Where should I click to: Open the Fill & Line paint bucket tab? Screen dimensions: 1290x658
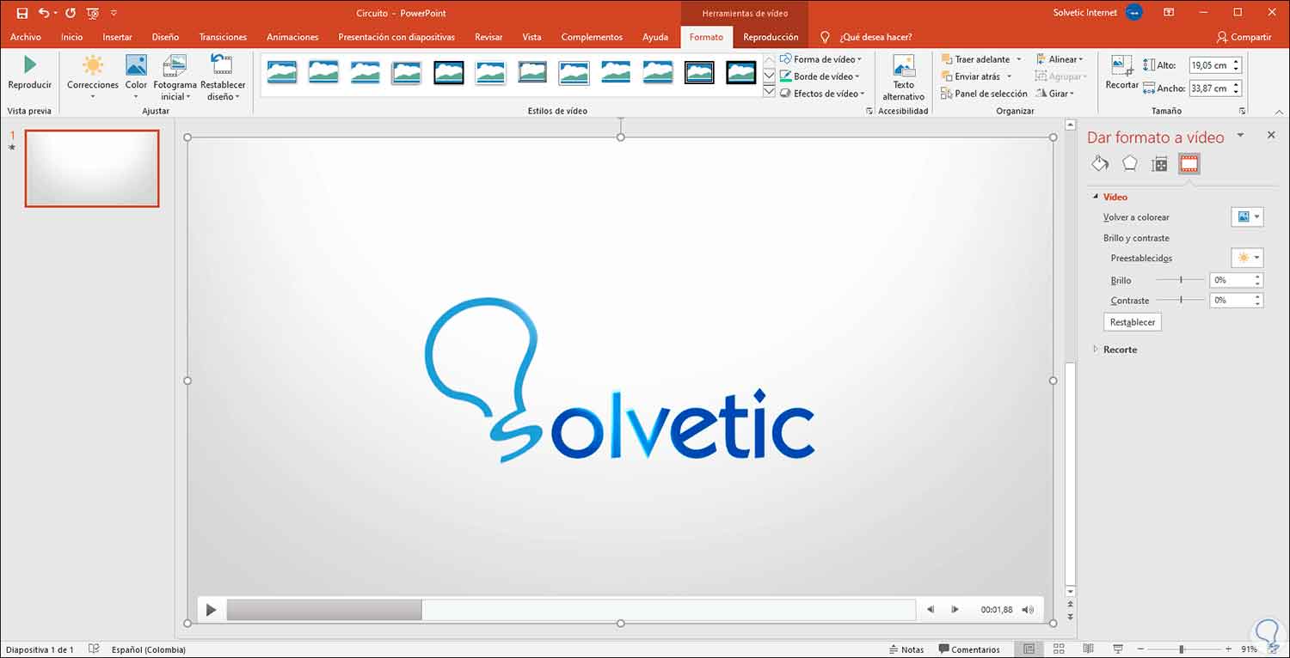point(1100,164)
